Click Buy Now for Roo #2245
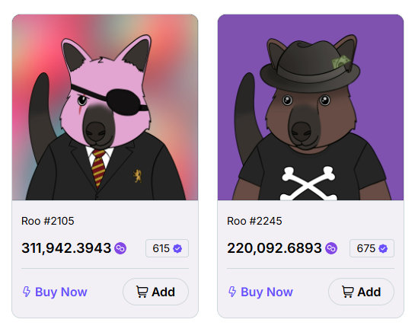 coord(260,292)
